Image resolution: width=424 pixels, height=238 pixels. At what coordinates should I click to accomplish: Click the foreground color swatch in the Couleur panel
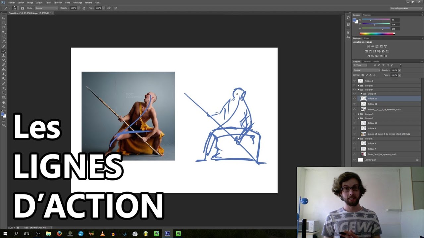tap(354, 20)
